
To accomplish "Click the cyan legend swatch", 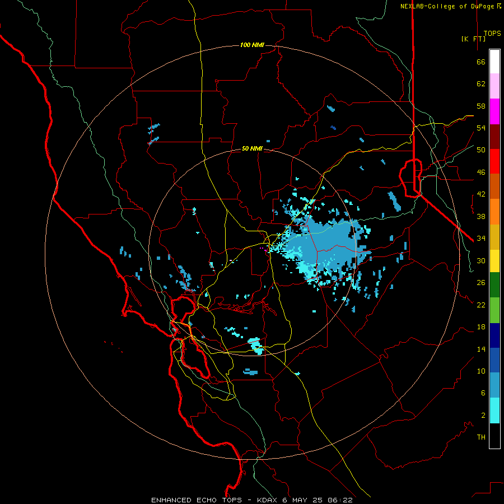I will point(494,410).
